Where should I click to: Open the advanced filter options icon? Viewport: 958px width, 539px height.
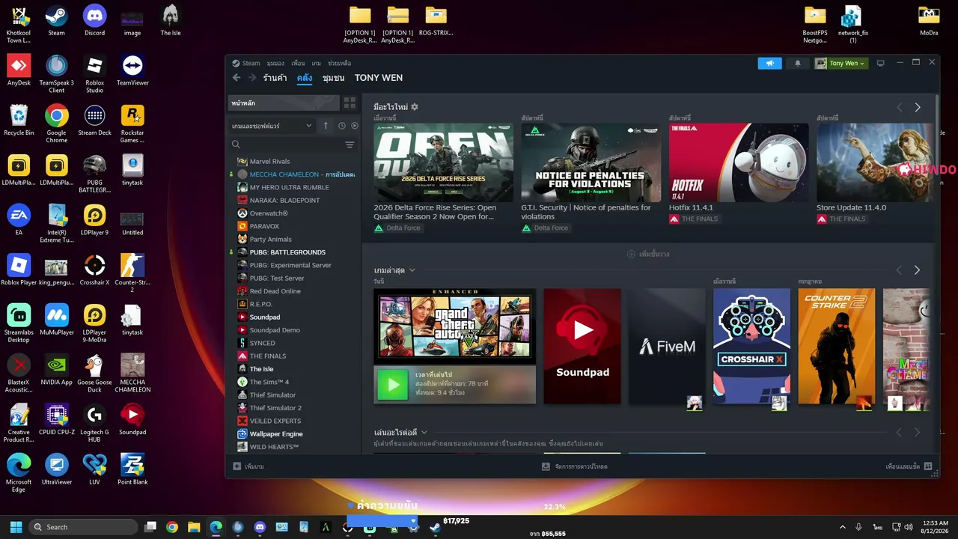pos(350,144)
